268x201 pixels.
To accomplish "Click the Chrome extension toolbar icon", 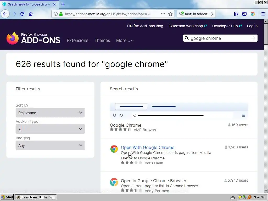I will click(253, 14).
